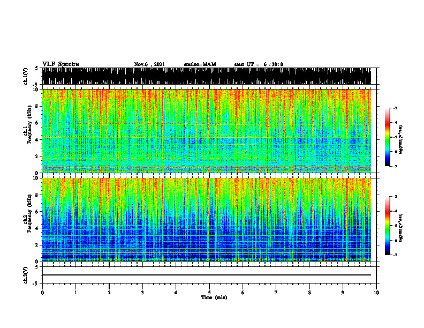The width and height of the screenshot is (424, 328).
Task: Click the ch.2 spectrogram "8" kHz tick label
Action: [x=37, y=195]
